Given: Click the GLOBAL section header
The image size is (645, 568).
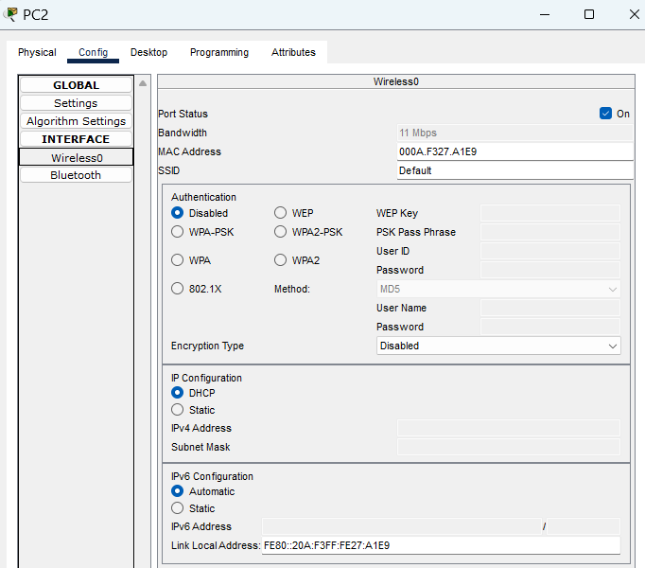Looking at the screenshot, I should click(76, 85).
